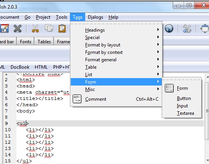Click the fullscreen toggle icon in toolbar
Screen dimensions: 209x164
coord(205,29)
